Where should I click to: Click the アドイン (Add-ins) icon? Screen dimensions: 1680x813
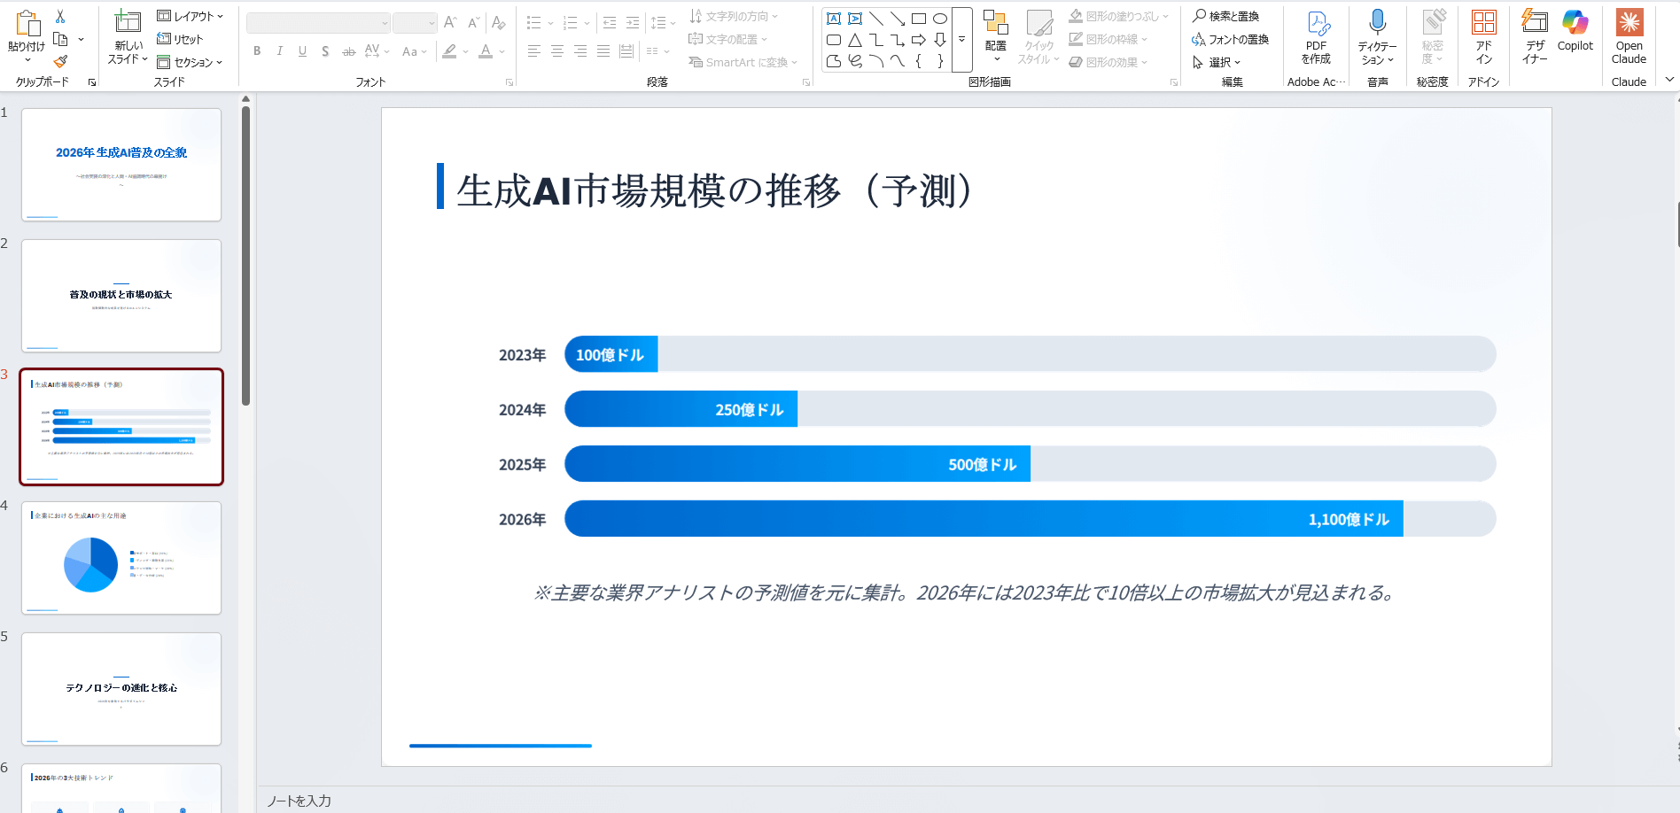(1483, 35)
